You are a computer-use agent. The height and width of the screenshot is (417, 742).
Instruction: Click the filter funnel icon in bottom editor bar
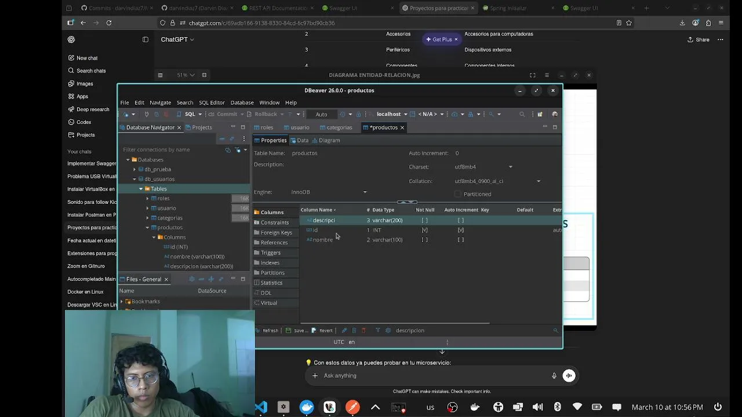(377, 331)
